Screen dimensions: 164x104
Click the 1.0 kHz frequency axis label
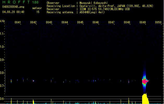2,47
